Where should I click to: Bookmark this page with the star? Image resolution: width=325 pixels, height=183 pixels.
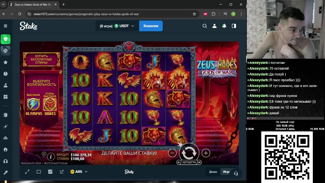click(x=194, y=14)
